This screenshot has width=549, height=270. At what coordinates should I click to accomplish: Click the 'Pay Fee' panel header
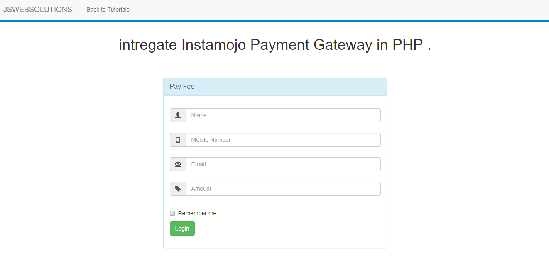click(x=275, y=87)
